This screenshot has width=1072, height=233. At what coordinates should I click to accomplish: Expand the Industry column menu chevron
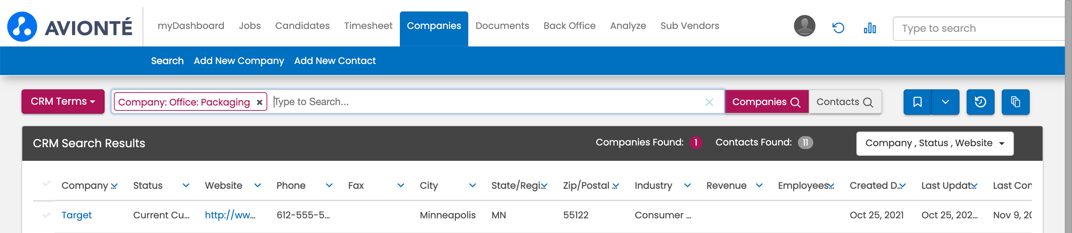687,186
